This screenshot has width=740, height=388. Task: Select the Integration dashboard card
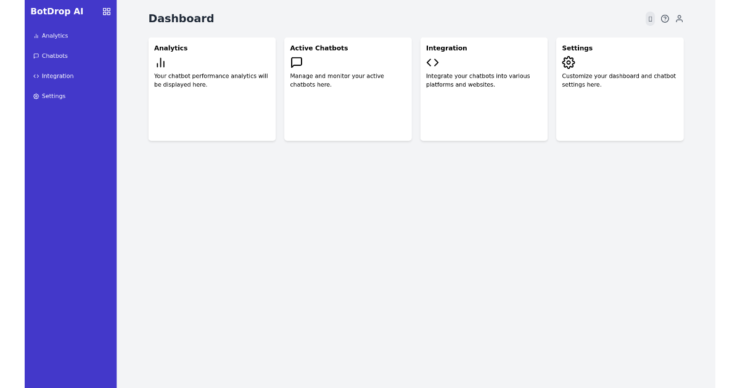tap(483, 89)
